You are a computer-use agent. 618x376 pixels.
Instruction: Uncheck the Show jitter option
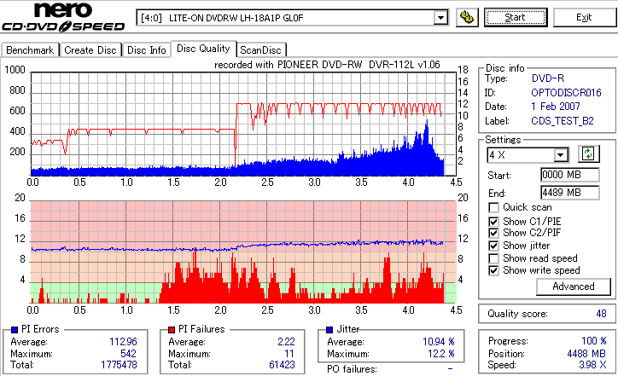(x=493, y=246)
